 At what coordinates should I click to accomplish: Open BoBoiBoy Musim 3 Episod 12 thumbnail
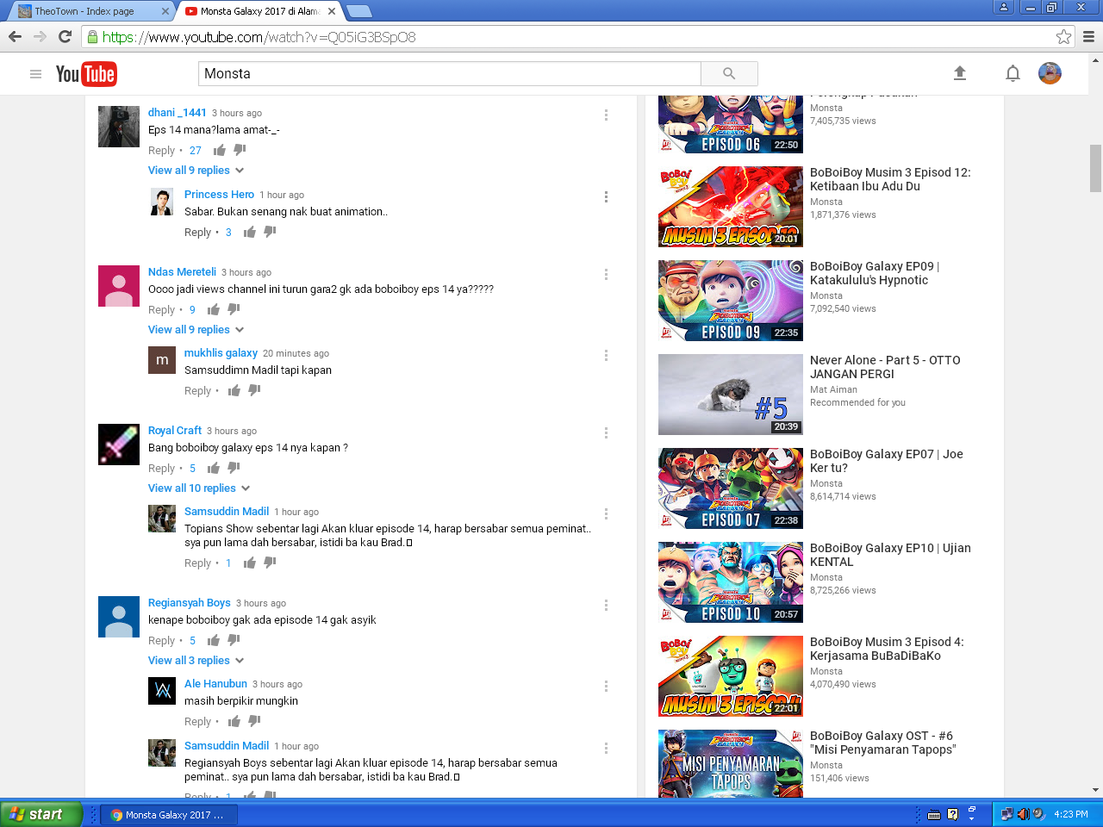coord(731,207)
